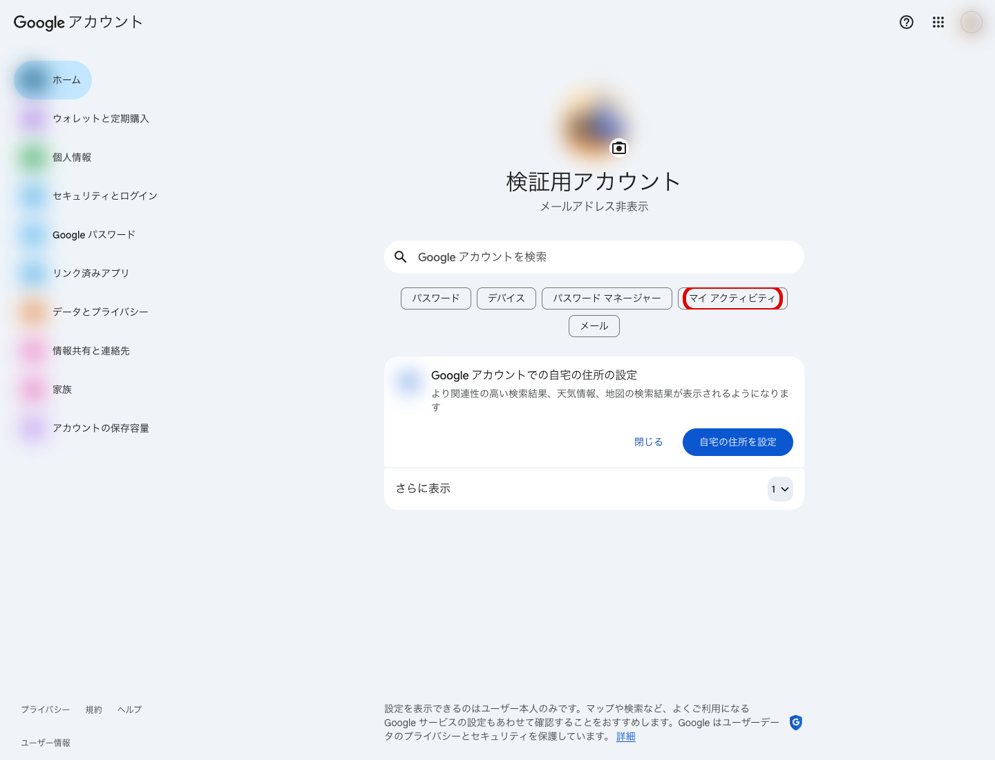
Task: Expand the さらに表示 row
Action: [x=594, y=489]
